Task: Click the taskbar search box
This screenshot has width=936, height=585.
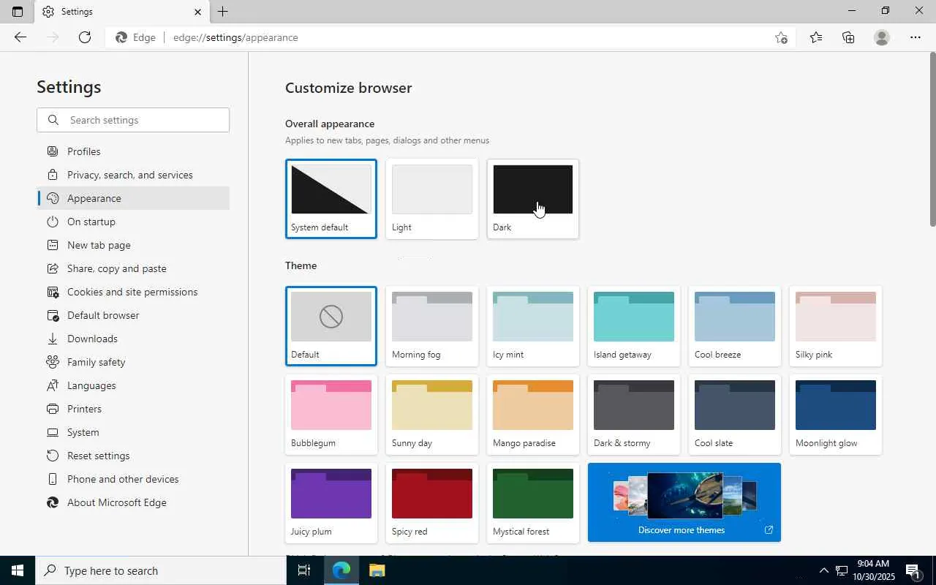Action: pos(161,570)
